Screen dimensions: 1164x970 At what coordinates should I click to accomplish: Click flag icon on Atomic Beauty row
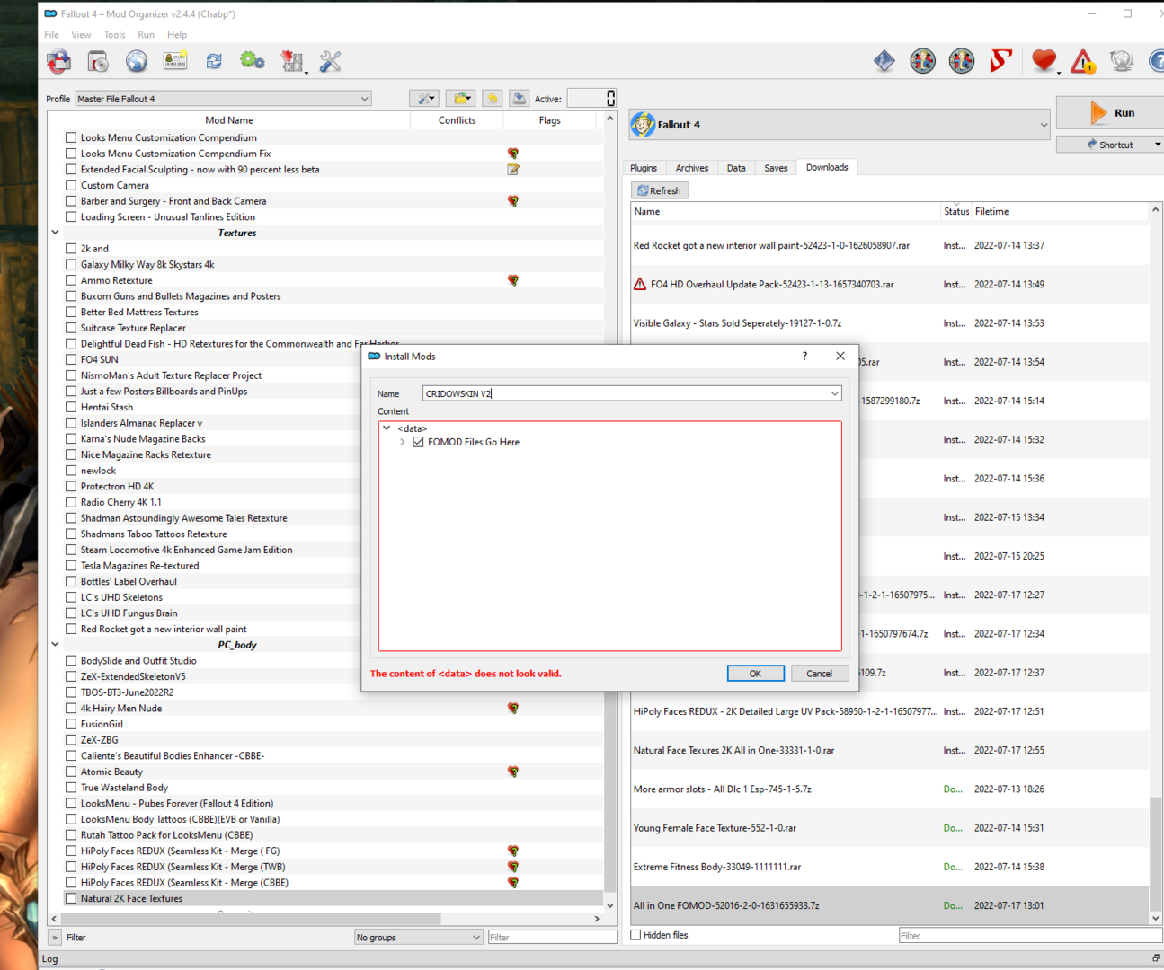[x=513, y=772]
